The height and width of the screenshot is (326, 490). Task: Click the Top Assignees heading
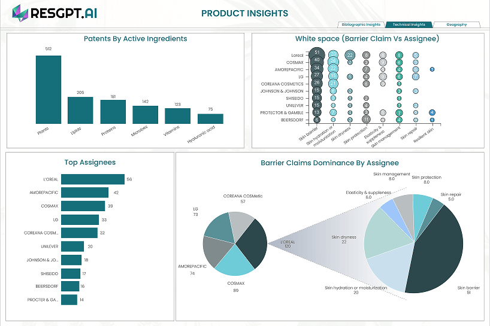[90, 162]
